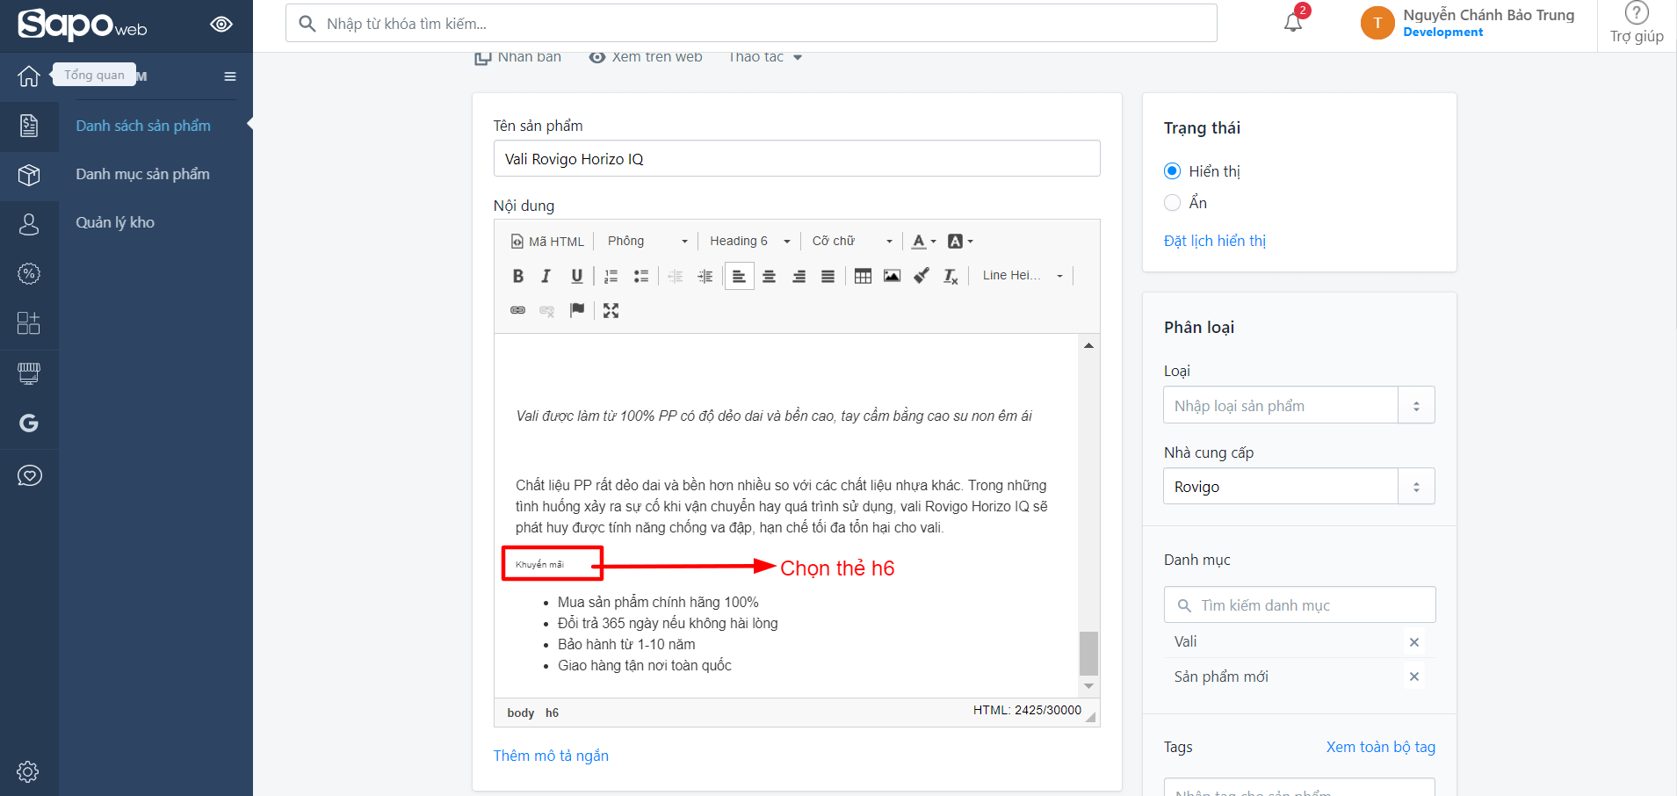The height and width of the screenshot is (796, 1677).
Task: Open the text color picker
Action: [x=923, y=241]
